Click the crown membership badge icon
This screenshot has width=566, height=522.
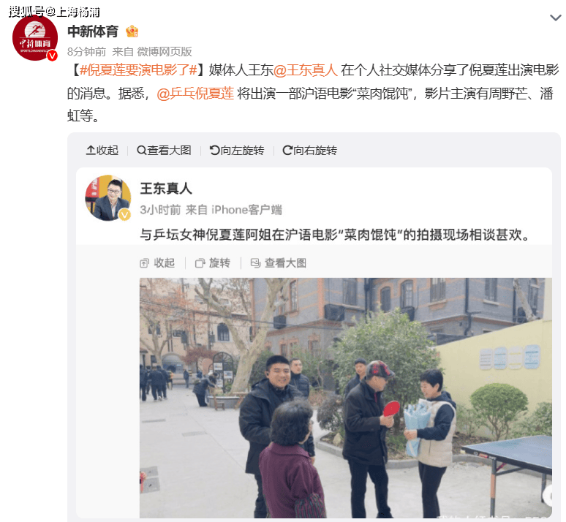(x=132, y=31)
